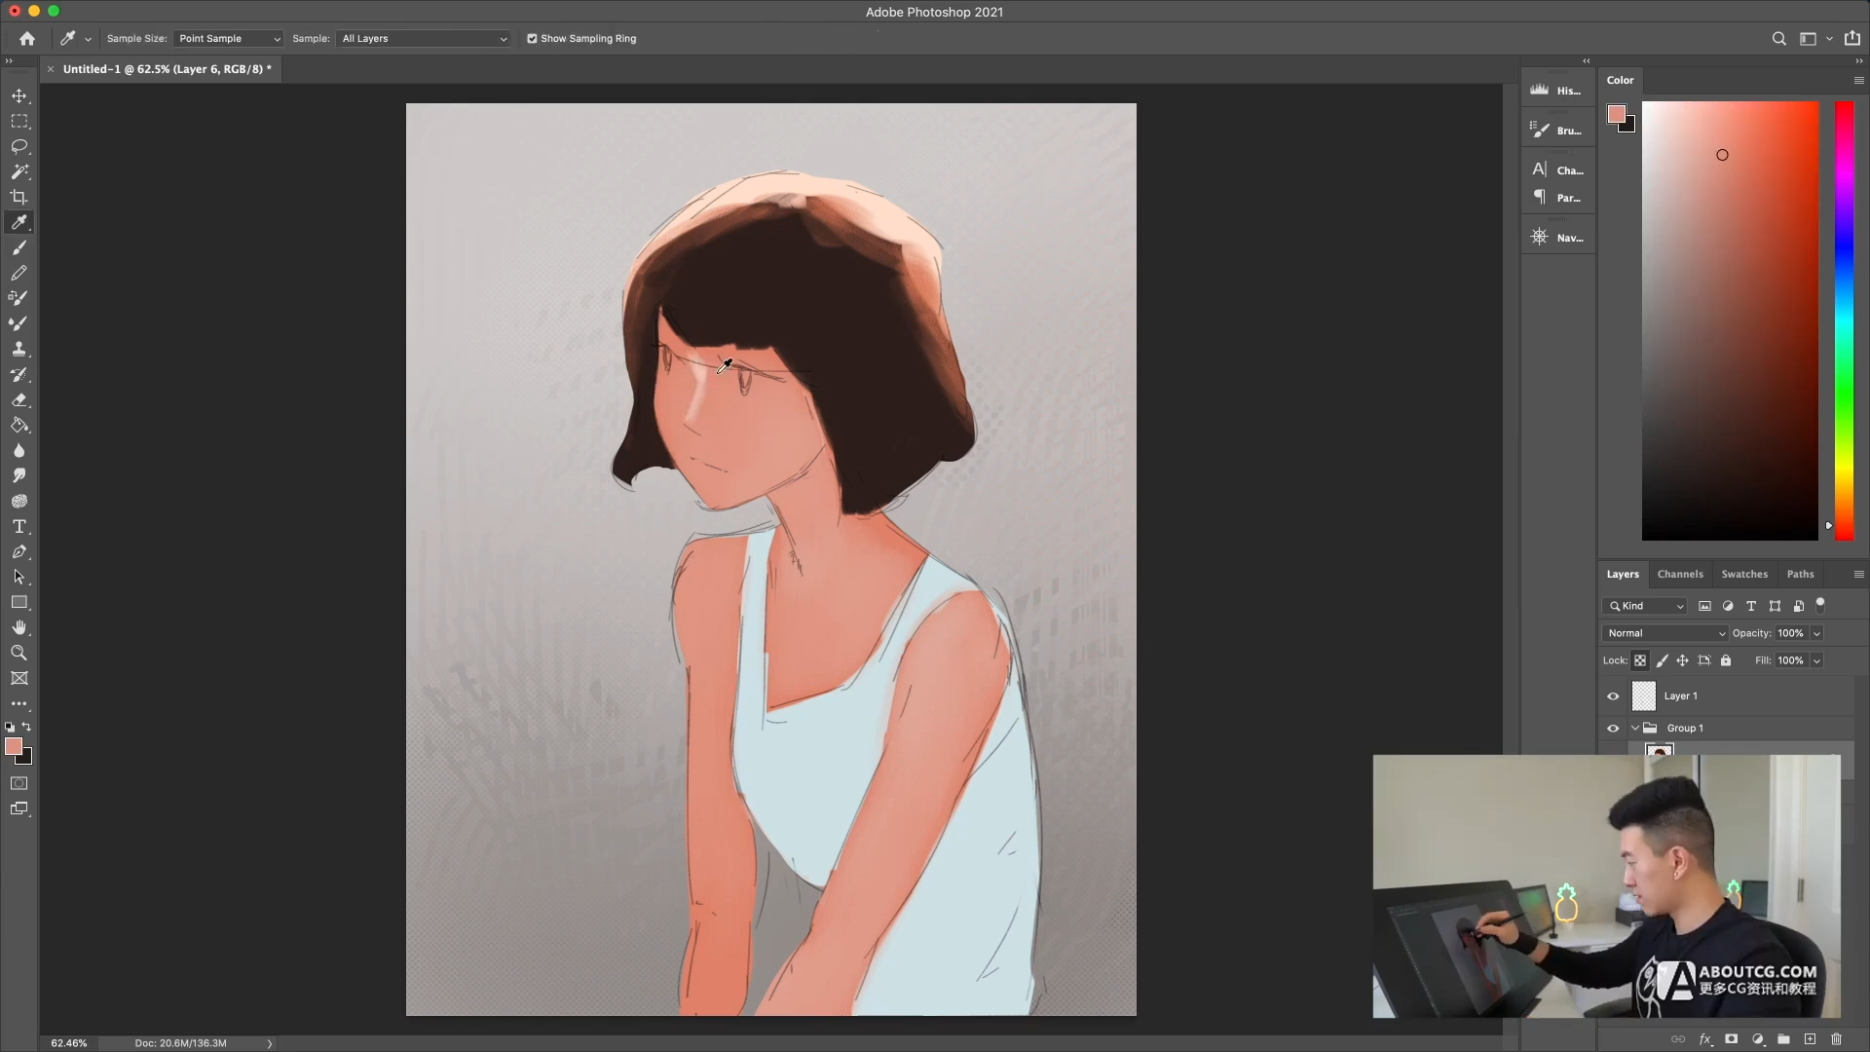The width and height of the screenshot is (1870, 1052).
Task: Open the search magnifier icon
Action: (x=1778, y=39)
